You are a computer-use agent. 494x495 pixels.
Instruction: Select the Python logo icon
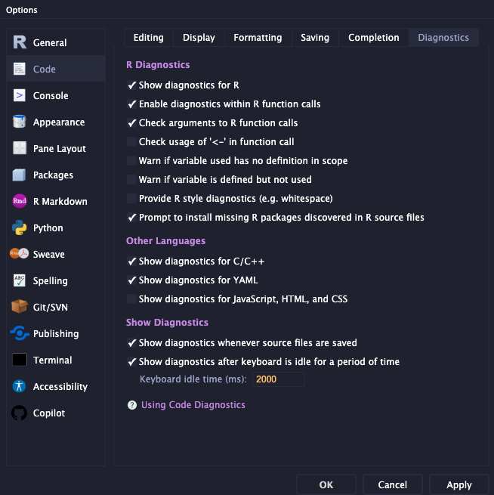(x=20, y=228)
